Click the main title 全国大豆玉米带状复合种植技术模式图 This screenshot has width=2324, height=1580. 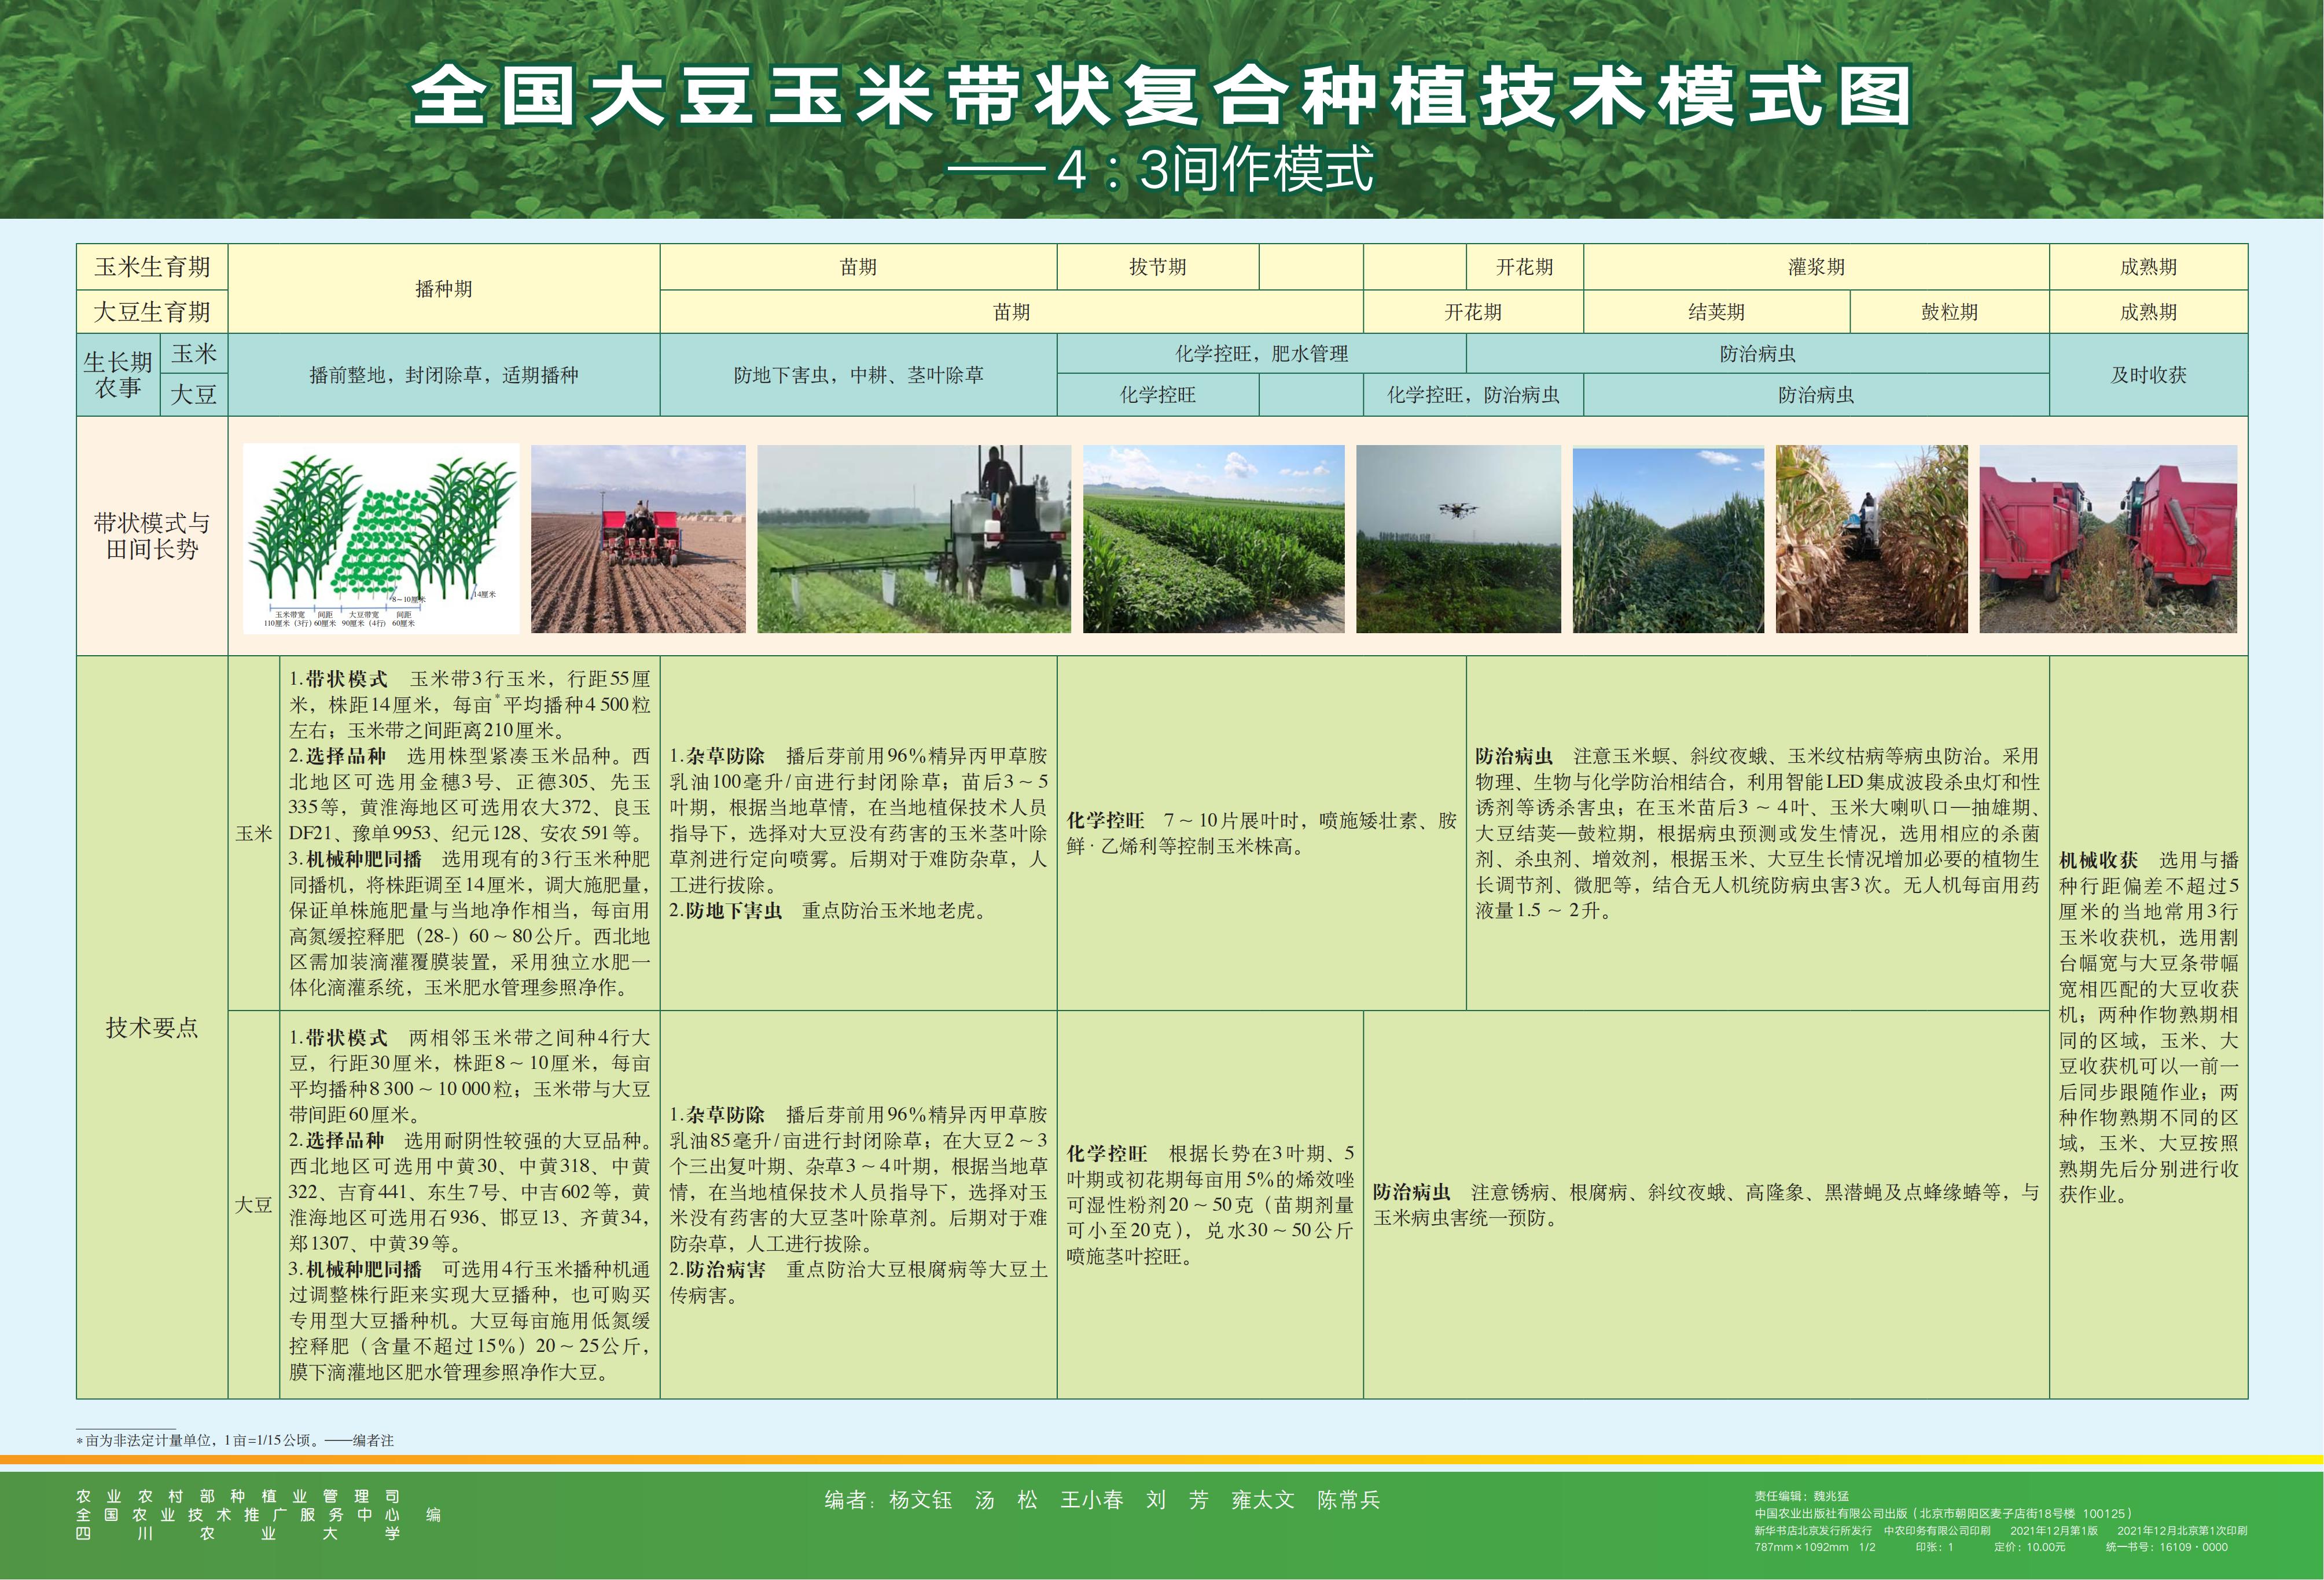coord(1161,97)
